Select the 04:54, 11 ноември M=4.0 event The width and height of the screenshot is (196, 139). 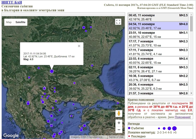click(158, 26)
